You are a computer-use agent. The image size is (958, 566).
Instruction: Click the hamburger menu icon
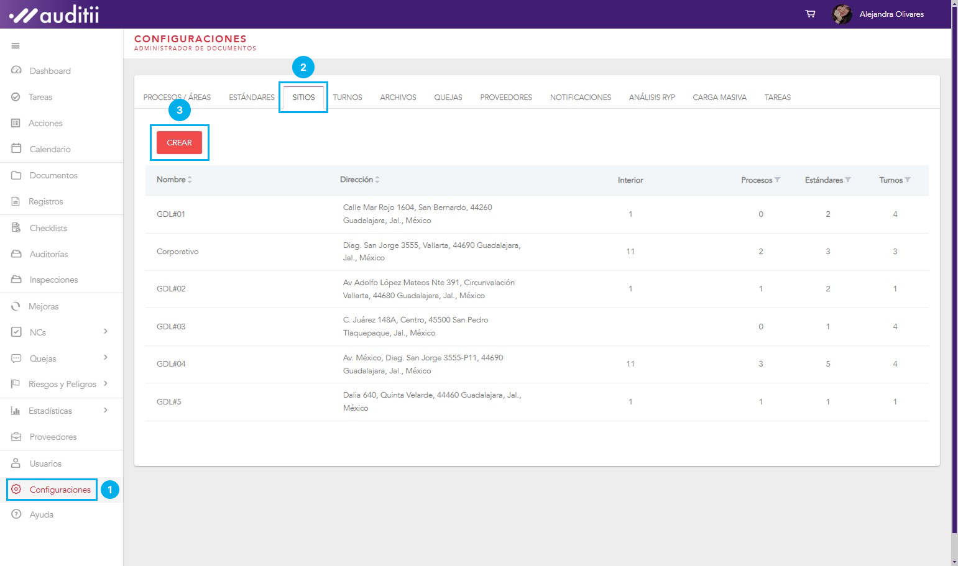16,46
